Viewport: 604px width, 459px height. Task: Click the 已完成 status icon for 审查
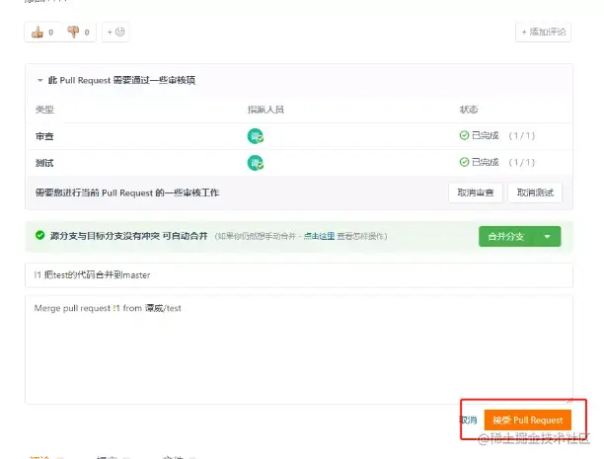click(464, 135)
